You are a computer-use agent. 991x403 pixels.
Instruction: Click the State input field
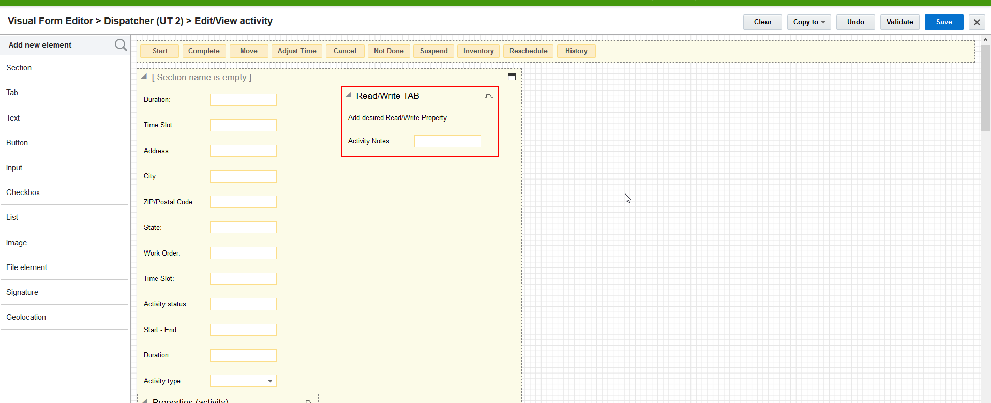tap(243, 227)
